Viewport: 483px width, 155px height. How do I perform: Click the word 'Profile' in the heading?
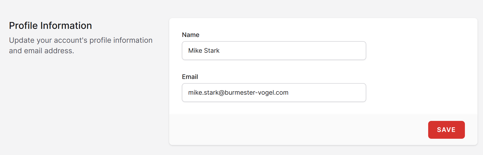click(x=23, y=26)
